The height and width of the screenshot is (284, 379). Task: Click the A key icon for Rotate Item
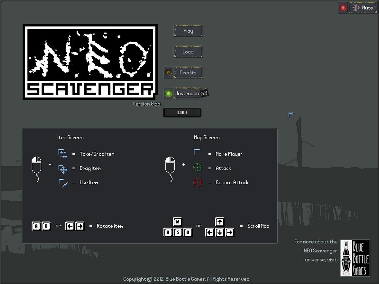(36, 226)
